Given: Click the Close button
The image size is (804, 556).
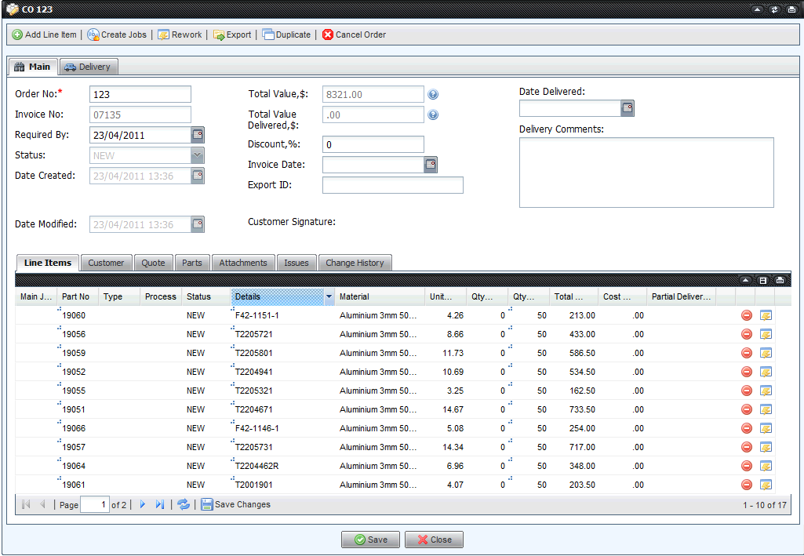Looking at the screenshot, I should (434, 540).
